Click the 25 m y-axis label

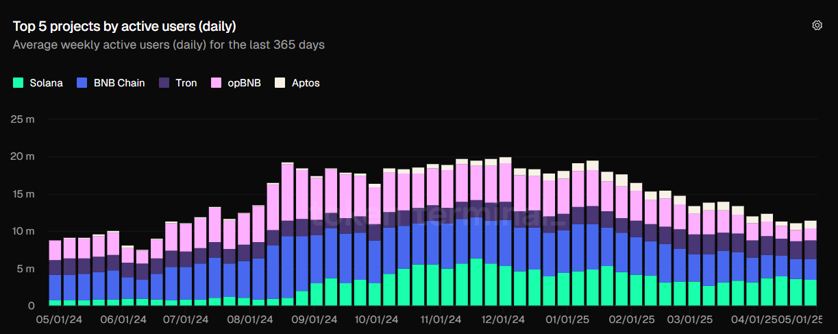pyautogui.click(x=24, y=119)
